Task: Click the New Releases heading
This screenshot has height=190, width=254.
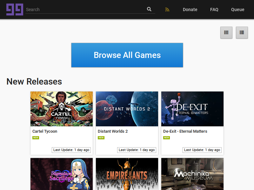Action: click(34, 81)
